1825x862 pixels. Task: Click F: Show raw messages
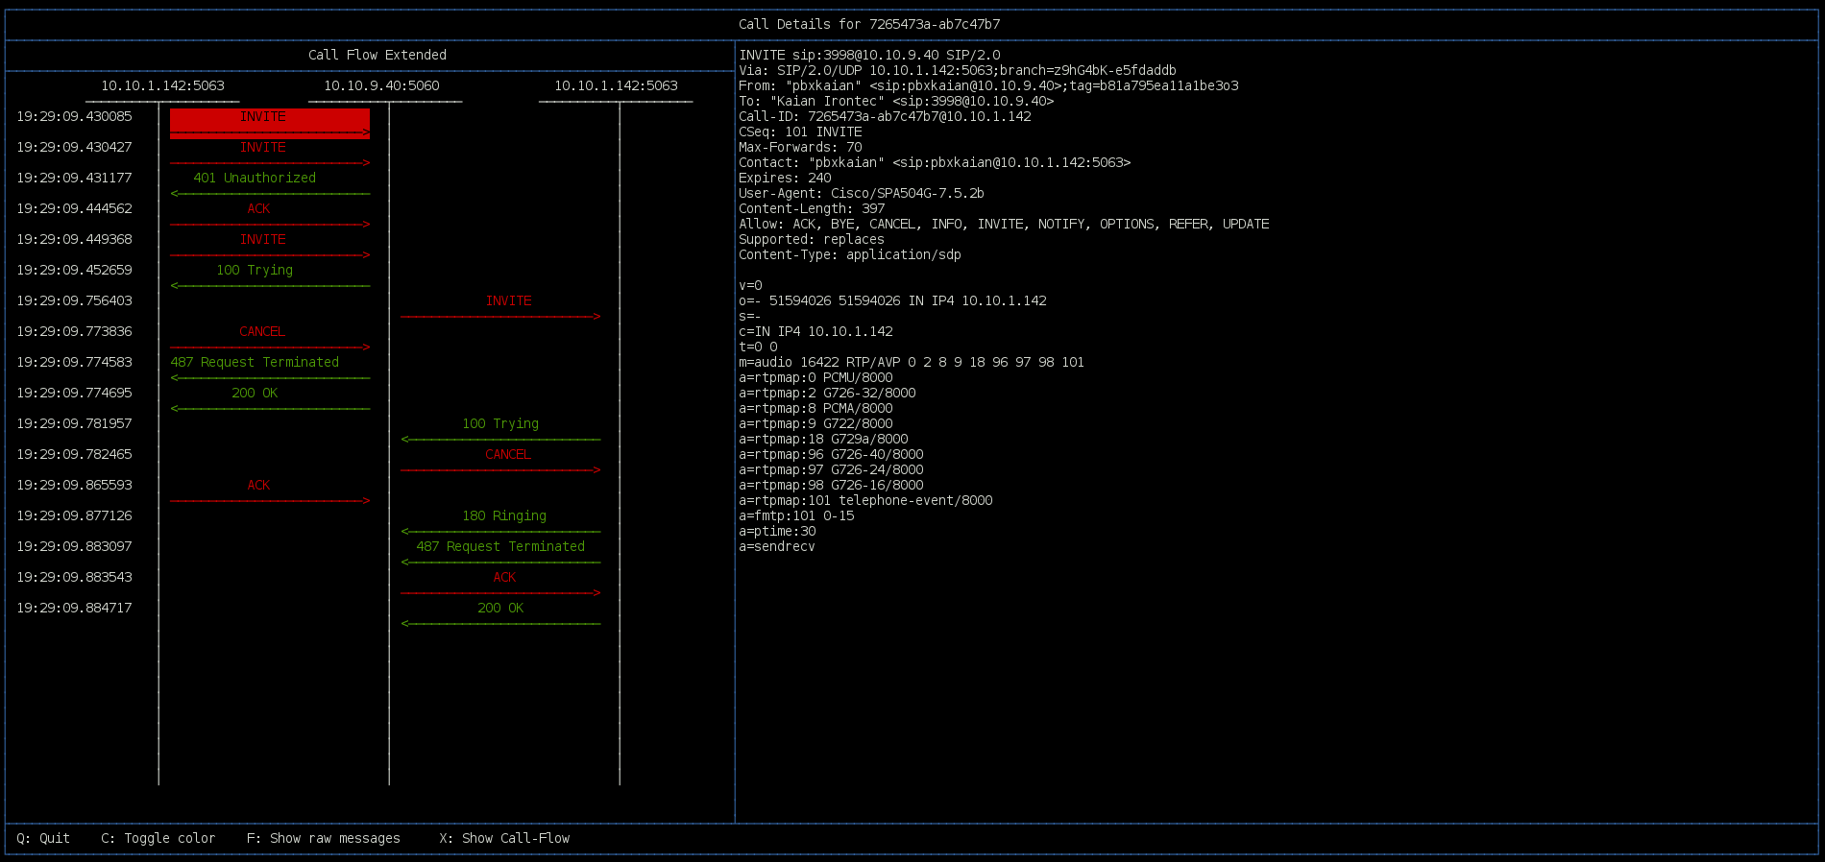pos(324,838)
